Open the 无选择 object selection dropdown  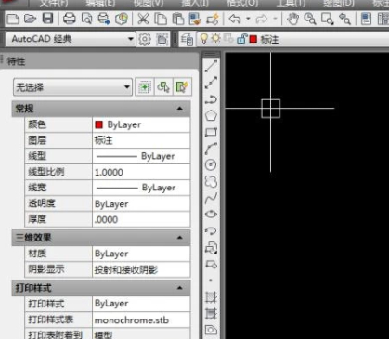[x=127, y=87]
